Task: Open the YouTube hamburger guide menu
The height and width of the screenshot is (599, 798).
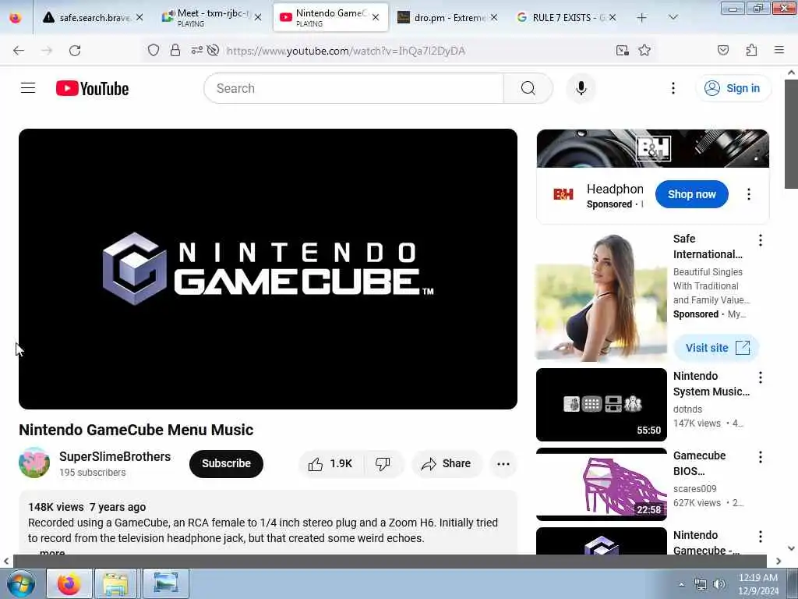Action: [28, 88]
